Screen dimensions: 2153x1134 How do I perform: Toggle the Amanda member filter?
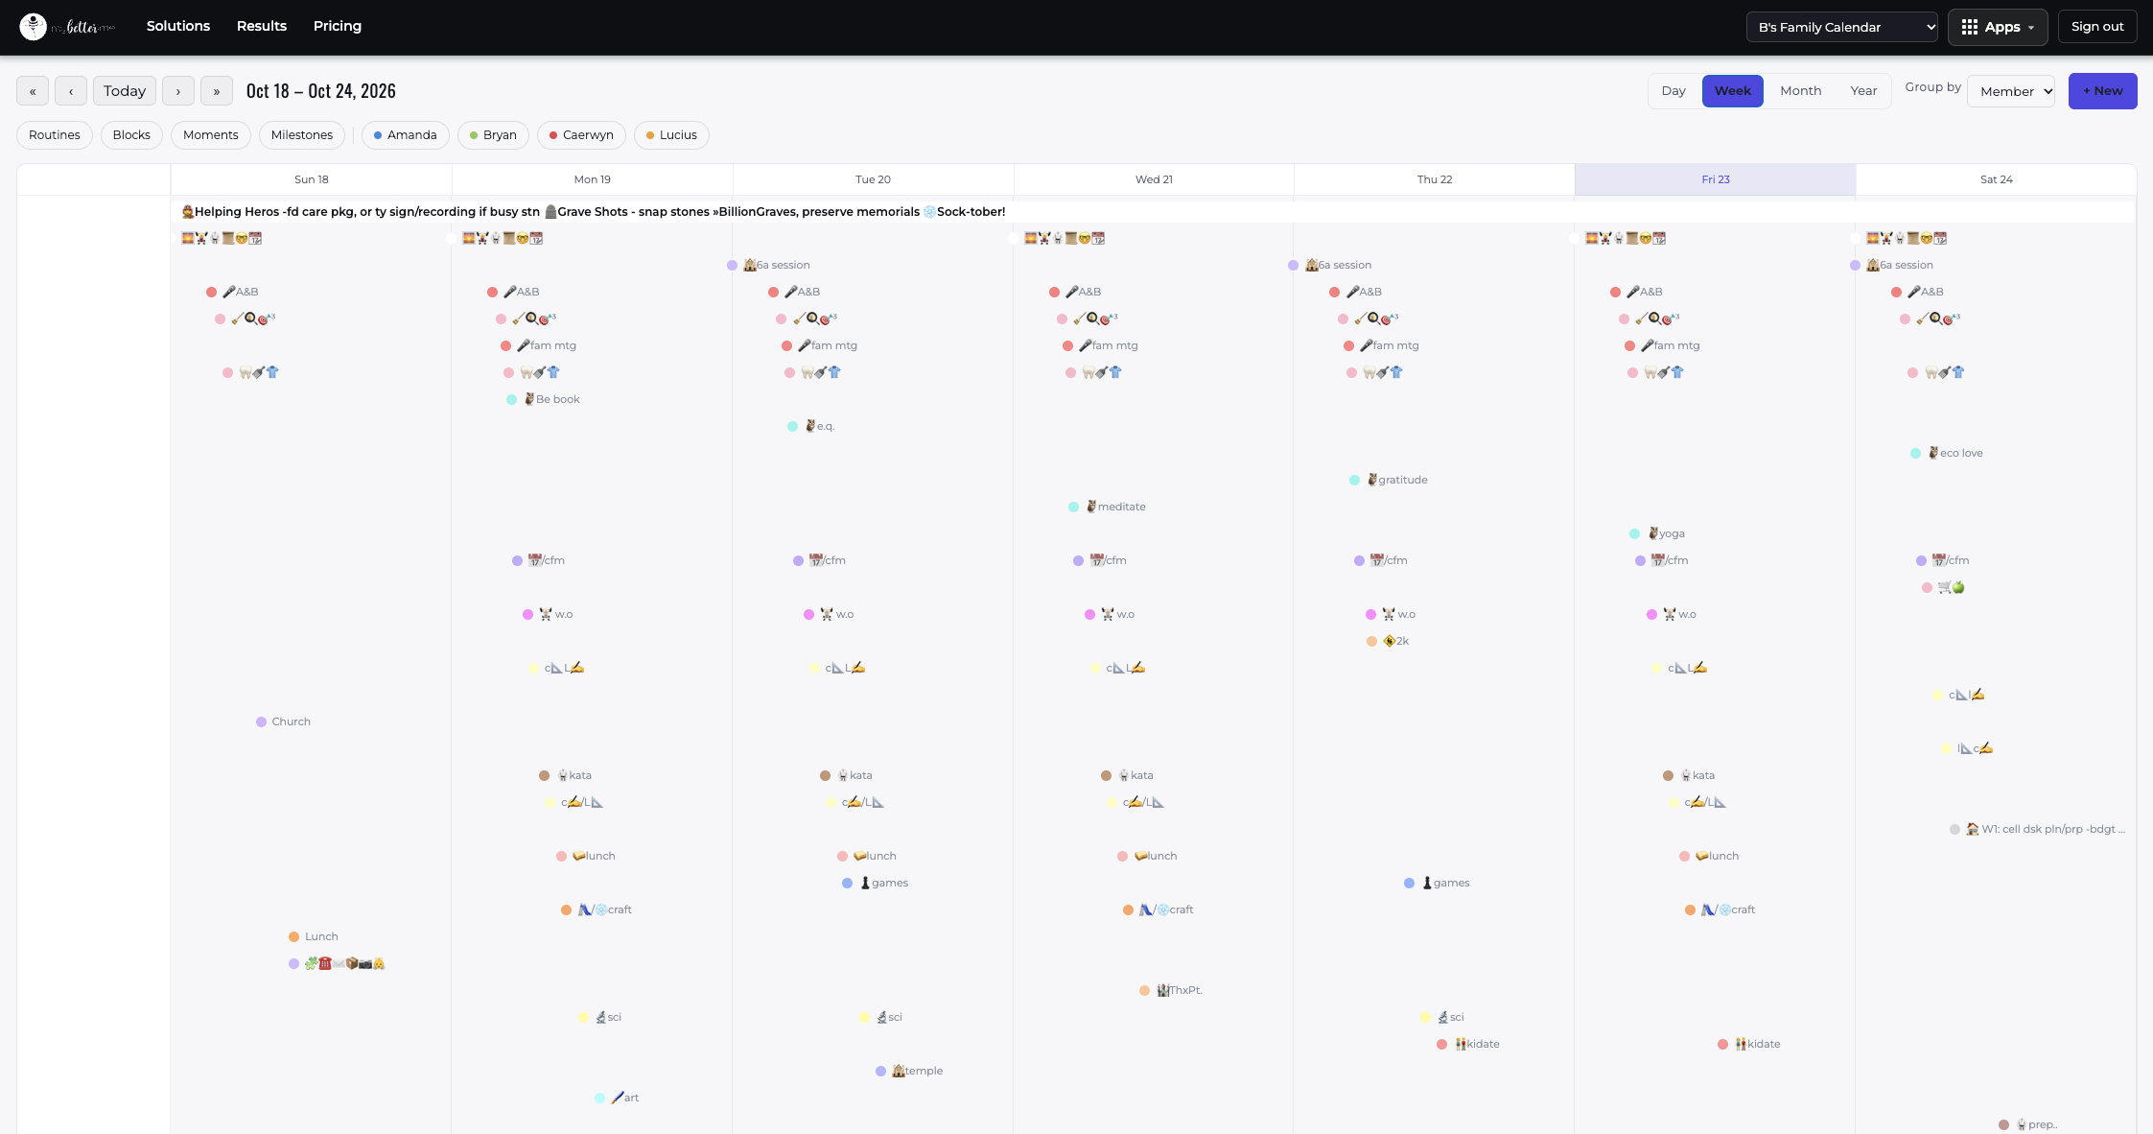point(406,135)
